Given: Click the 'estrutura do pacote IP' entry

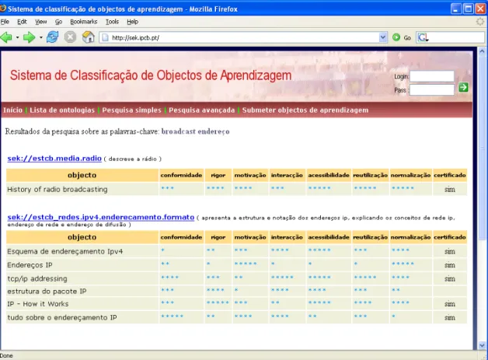Looking at the screenshot, I should click(47, 291).
